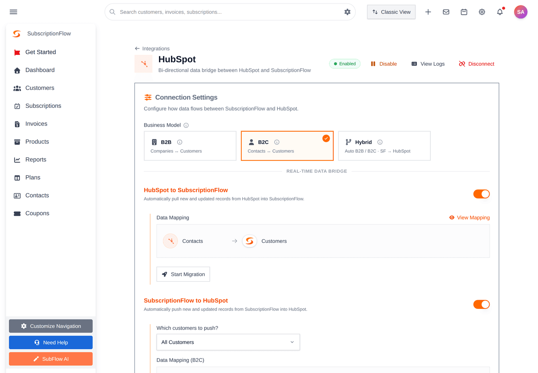
Task: Switch to Classic View
Action: (x=391, y=12)
